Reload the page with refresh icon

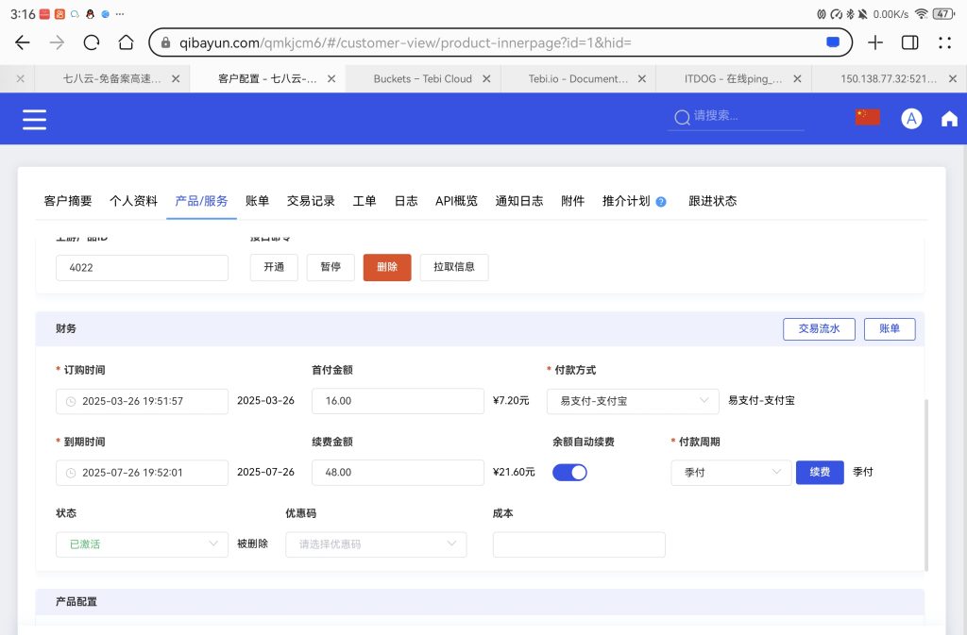92,42
